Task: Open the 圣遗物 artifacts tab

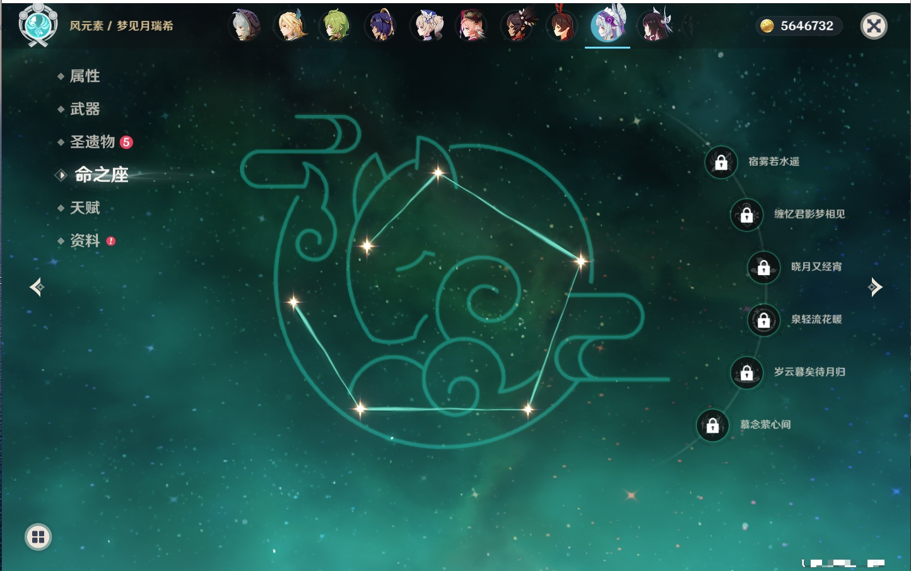Action: pyautogui.click(x=92, y=142)
